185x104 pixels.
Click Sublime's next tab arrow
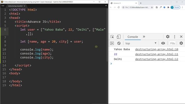4,6
